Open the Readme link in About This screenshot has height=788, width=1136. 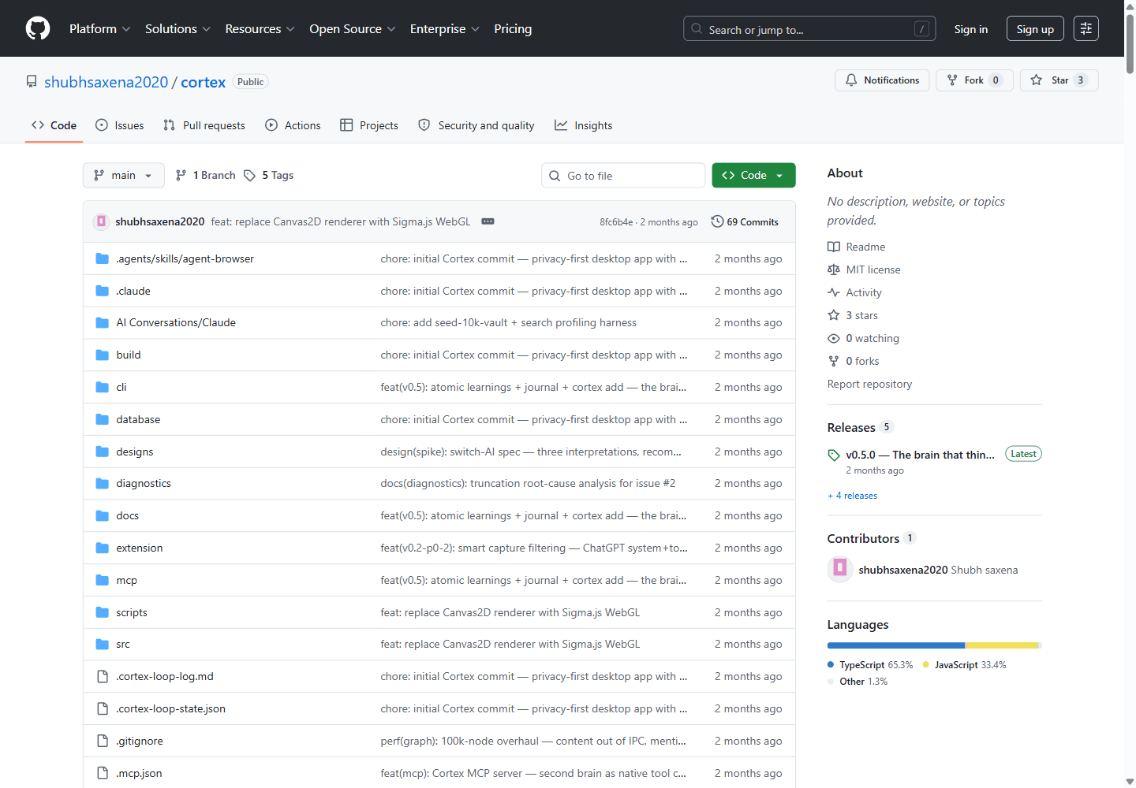pyautogui.click(x=857, y=247)
